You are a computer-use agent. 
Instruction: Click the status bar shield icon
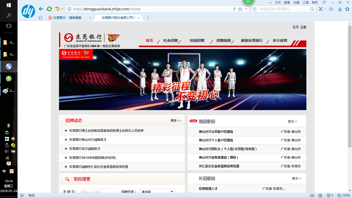[328, 195]
